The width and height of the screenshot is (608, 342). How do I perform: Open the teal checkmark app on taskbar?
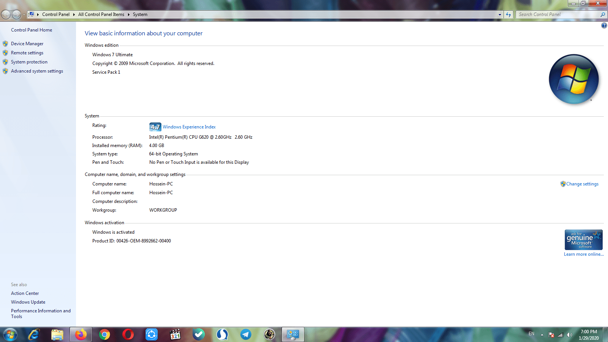point(199,335)
